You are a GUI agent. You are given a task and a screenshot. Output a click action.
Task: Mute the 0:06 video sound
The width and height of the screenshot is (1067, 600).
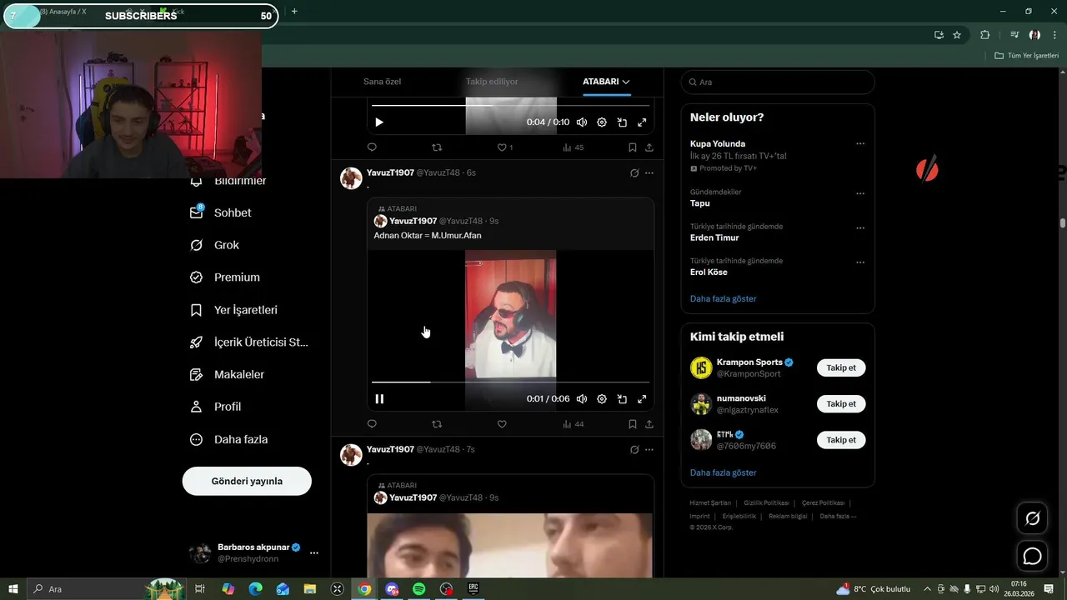[x=582, y=399]
